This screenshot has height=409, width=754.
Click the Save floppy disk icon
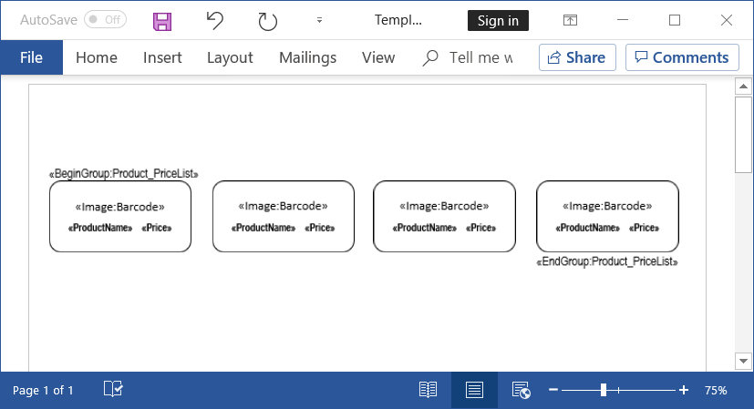click(162, 20)
